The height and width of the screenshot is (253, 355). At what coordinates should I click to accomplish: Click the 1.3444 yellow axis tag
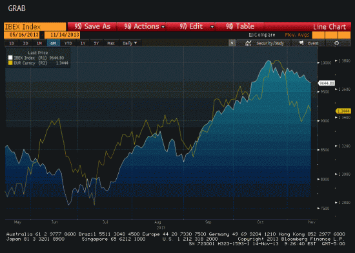tap(343, 111)
